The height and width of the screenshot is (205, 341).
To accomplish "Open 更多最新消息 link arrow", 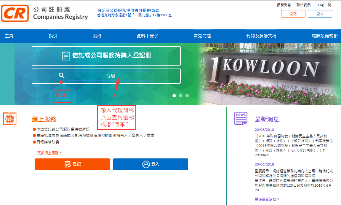I will tap(267, 199).
